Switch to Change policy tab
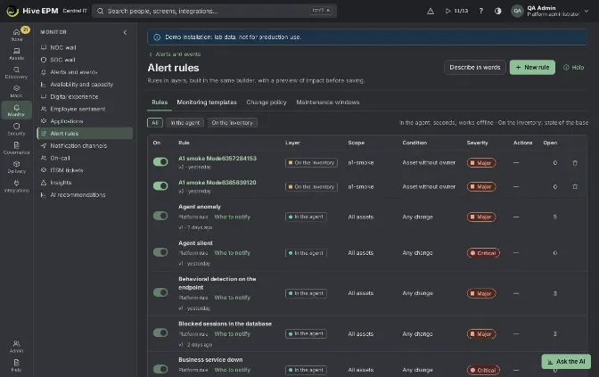This screenshot has height=377, width=599. [x=267, y=102]
